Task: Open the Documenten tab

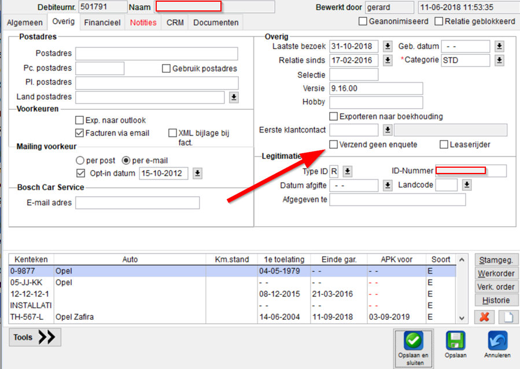Action: click(x=216, y=23)
